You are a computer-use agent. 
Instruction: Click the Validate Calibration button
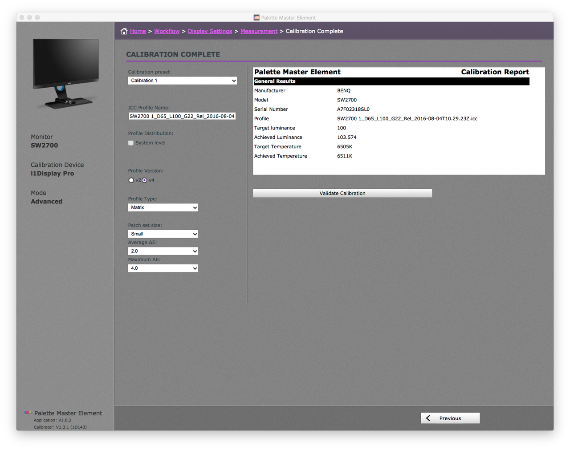(342, 193)
